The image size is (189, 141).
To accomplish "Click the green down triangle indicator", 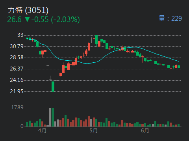I will (27, 19).
